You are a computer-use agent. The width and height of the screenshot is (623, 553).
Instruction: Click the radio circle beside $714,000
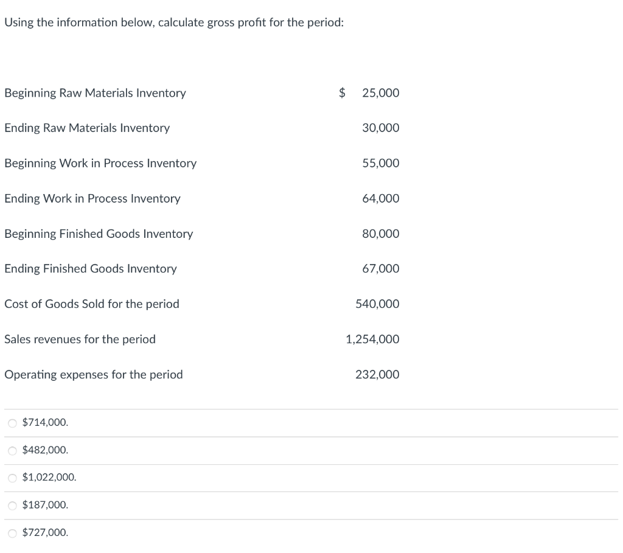(12, 422)
